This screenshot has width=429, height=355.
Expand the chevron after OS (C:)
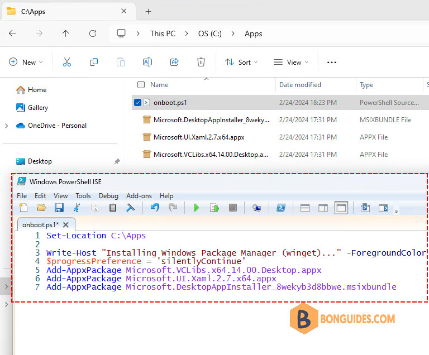[x=233, y=33]
